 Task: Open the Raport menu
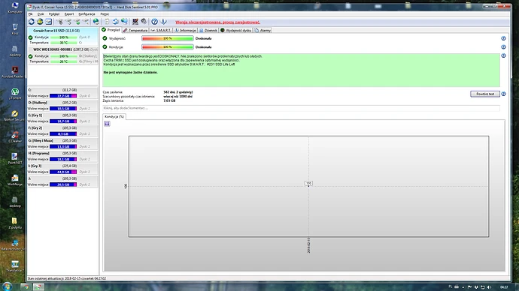69,14
